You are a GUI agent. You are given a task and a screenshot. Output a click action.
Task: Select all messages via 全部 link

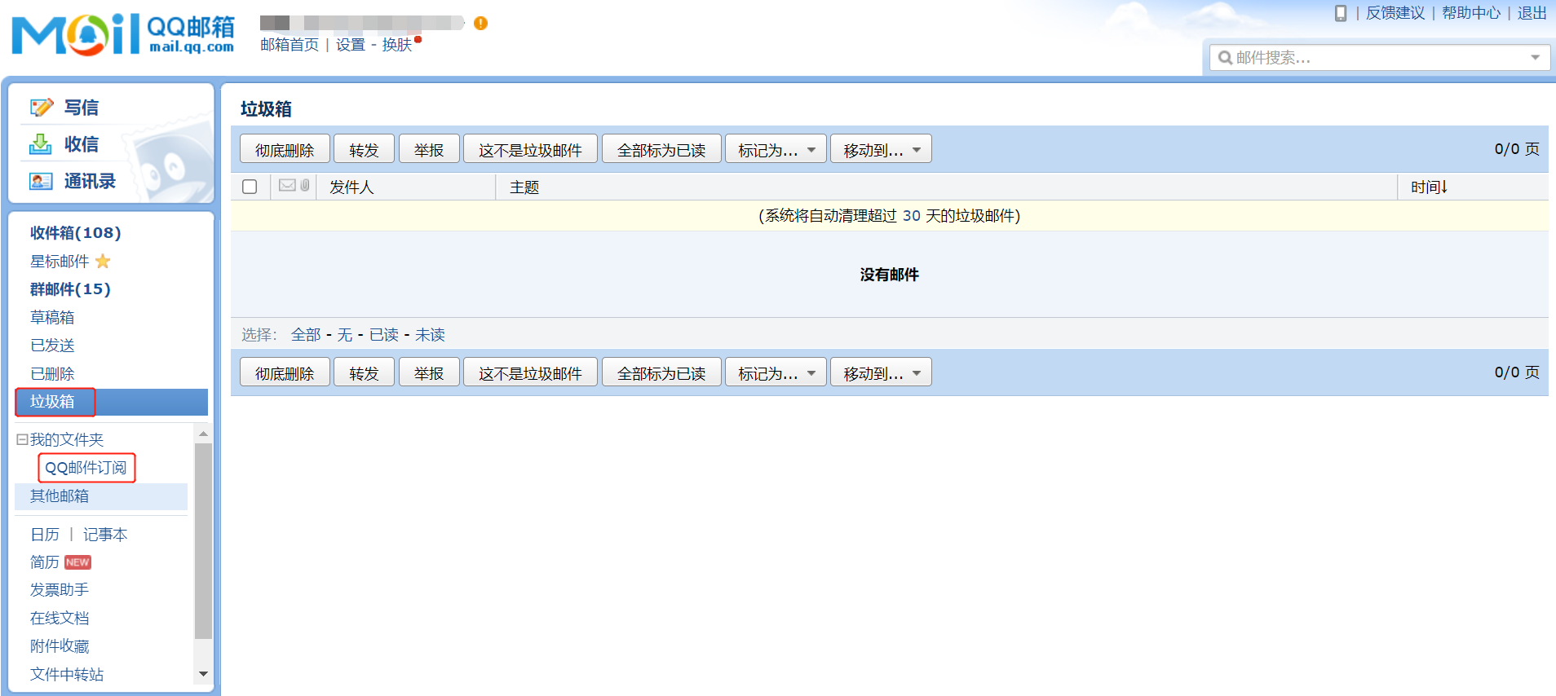coord(306,335)
